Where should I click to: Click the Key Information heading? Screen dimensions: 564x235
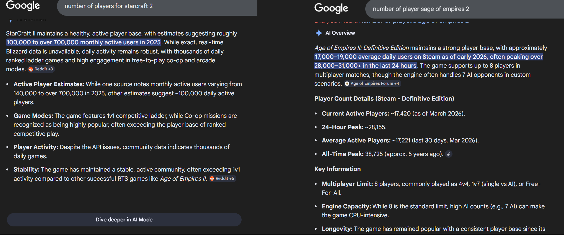337,169
